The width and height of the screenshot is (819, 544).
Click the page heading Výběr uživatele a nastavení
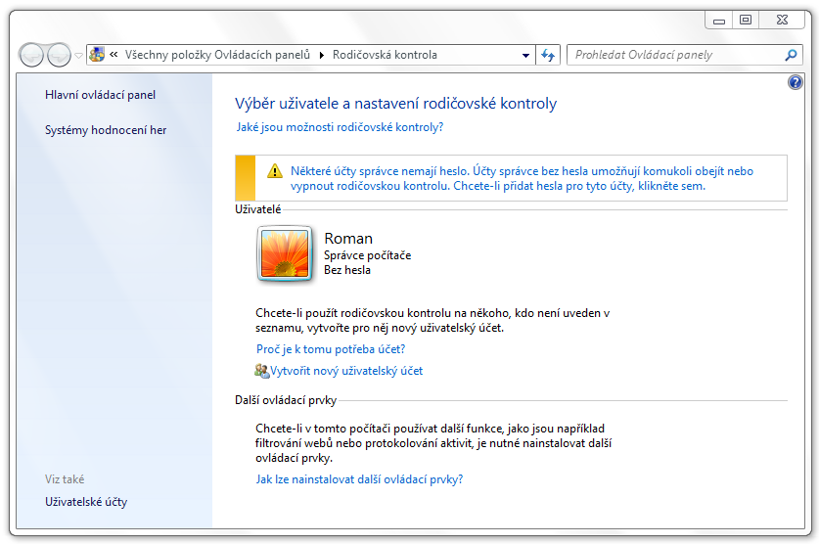point(396,104)
